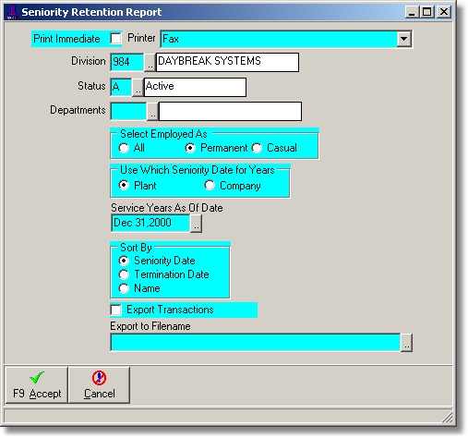The image size is (468, 438).
Task: Tick the Export Transactions checkbox
Action: point(116,310)
